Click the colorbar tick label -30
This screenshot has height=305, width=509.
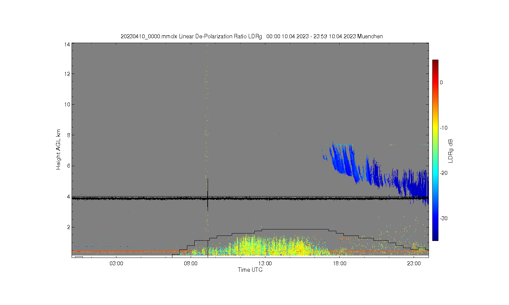[x=444, y=218]
